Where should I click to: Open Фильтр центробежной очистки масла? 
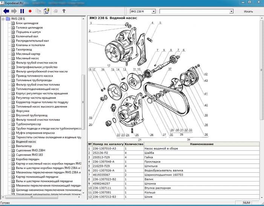[41, 71]
